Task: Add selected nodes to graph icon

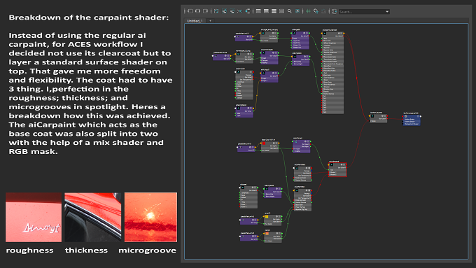Action: click(x=224, y=11)
